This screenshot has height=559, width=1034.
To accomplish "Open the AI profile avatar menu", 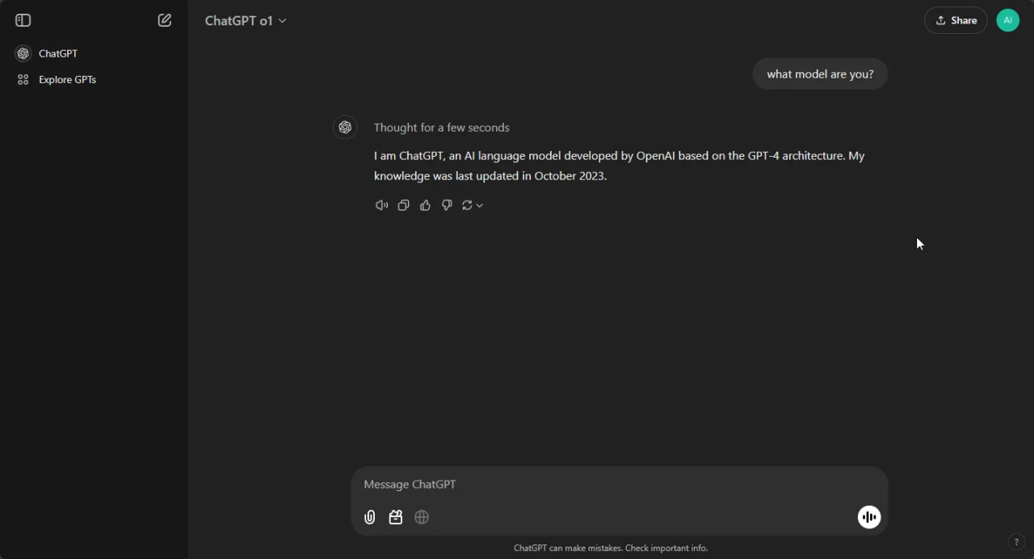I will pyautogui.click(x=1008, y=20).
